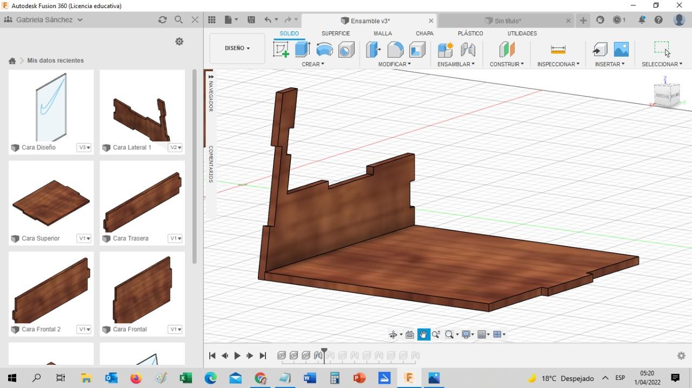Viewport: 692px width, 388px height.
Task: Open Cara Lateral 1 version dropdown
Action: tap(175, 147)
